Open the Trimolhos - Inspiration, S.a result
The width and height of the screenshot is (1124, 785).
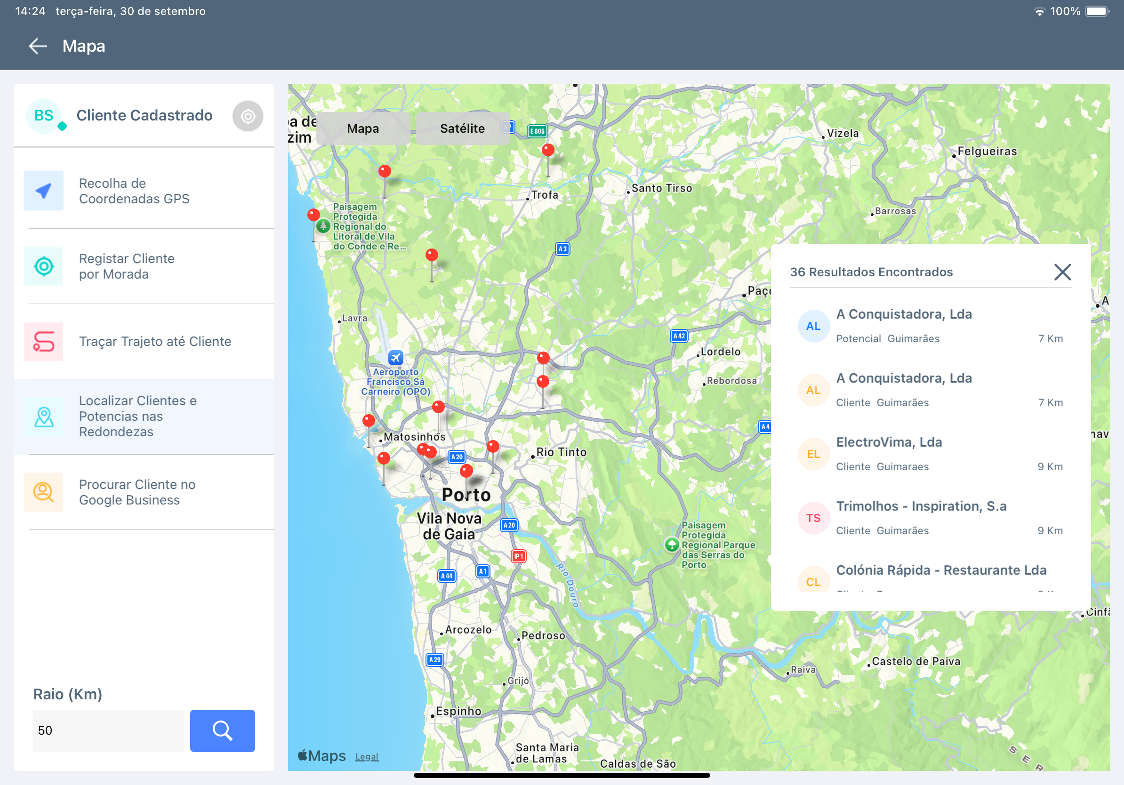931,518
